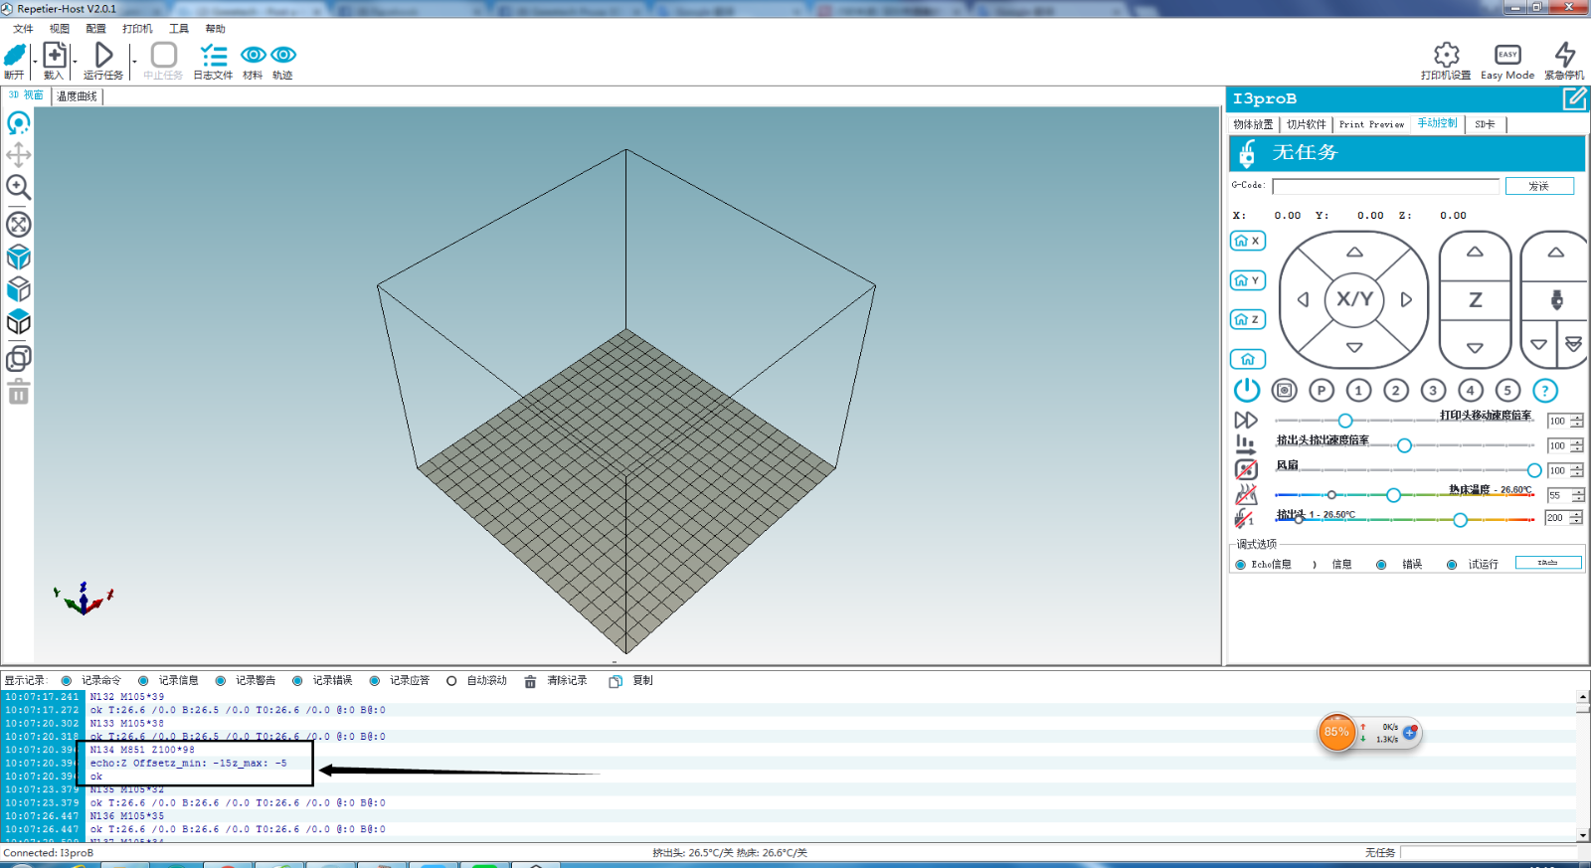Viewport: 1591px width, 868px height.
Task: Click the isometric cube view icon
Action: pyautogui.click(x=18, y=258)
